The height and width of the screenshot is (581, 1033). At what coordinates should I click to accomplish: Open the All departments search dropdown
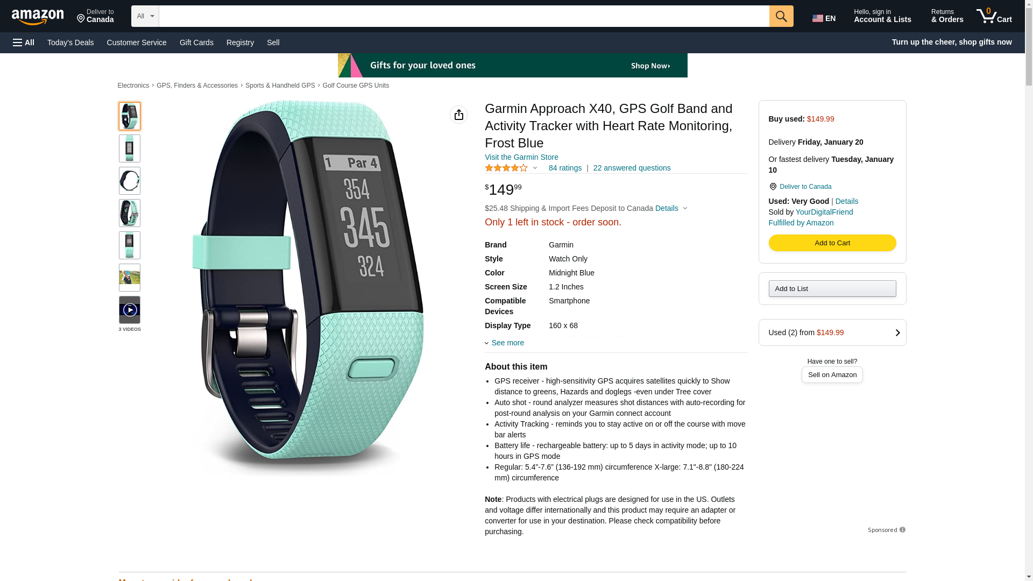[145, 16]
